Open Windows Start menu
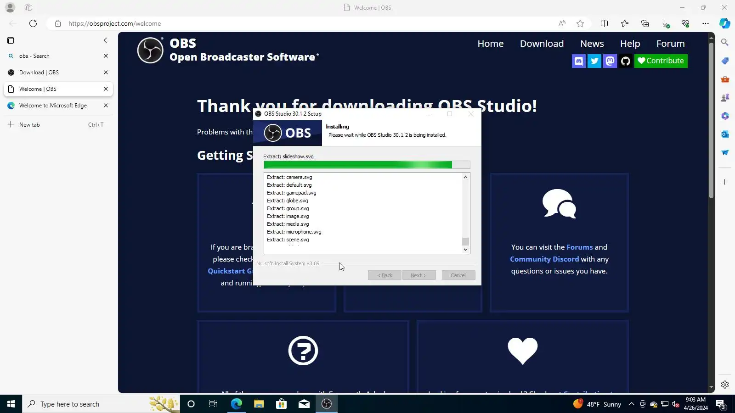This screenshot has width=735, height=413. [11, 404]
